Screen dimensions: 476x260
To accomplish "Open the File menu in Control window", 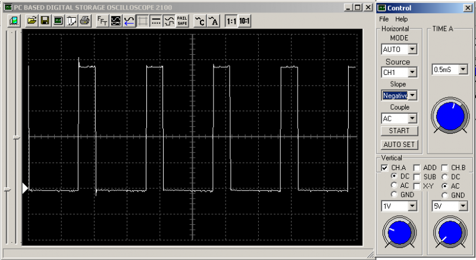I will [x=384, y=19].
